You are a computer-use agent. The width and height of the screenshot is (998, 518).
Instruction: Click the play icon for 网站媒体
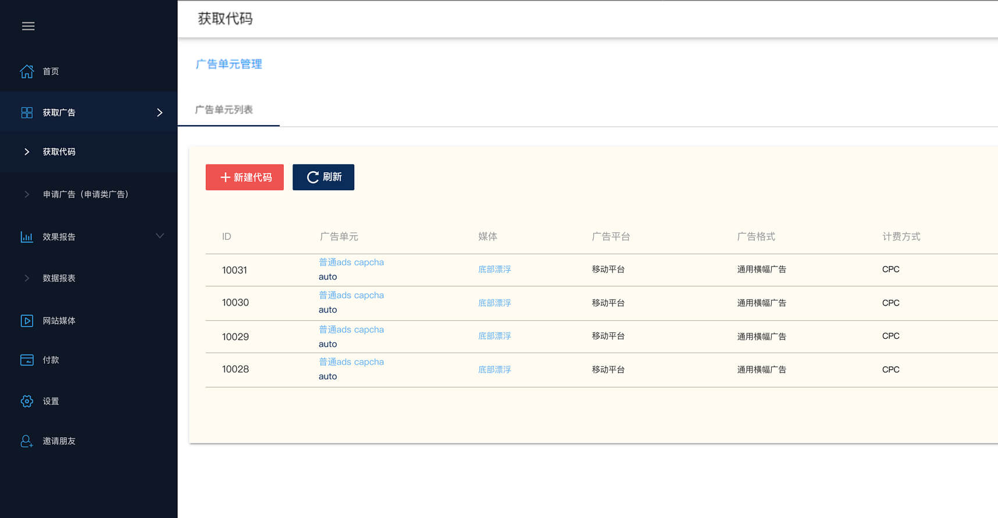coord(27,321)
